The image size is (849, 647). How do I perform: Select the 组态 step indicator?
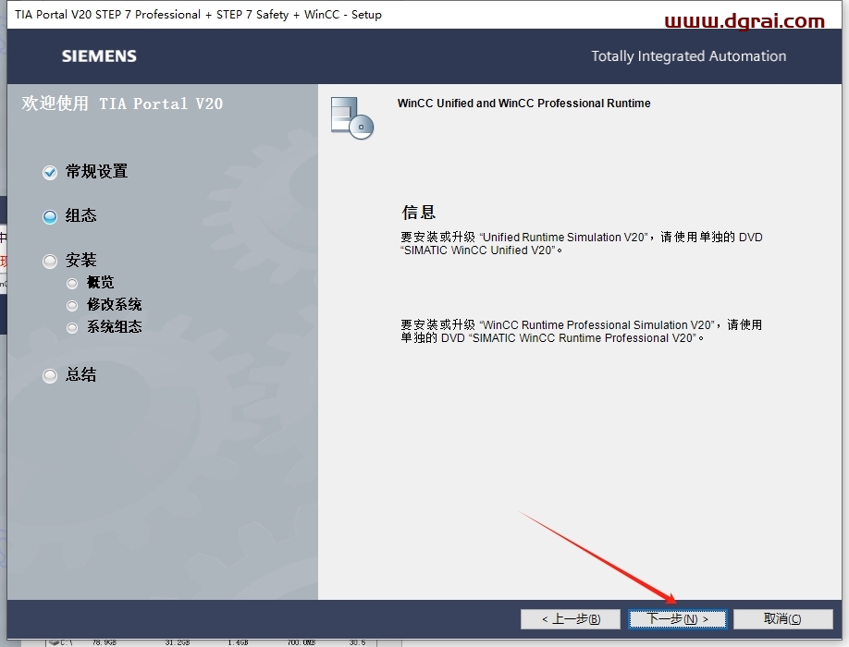click(50, 217)
